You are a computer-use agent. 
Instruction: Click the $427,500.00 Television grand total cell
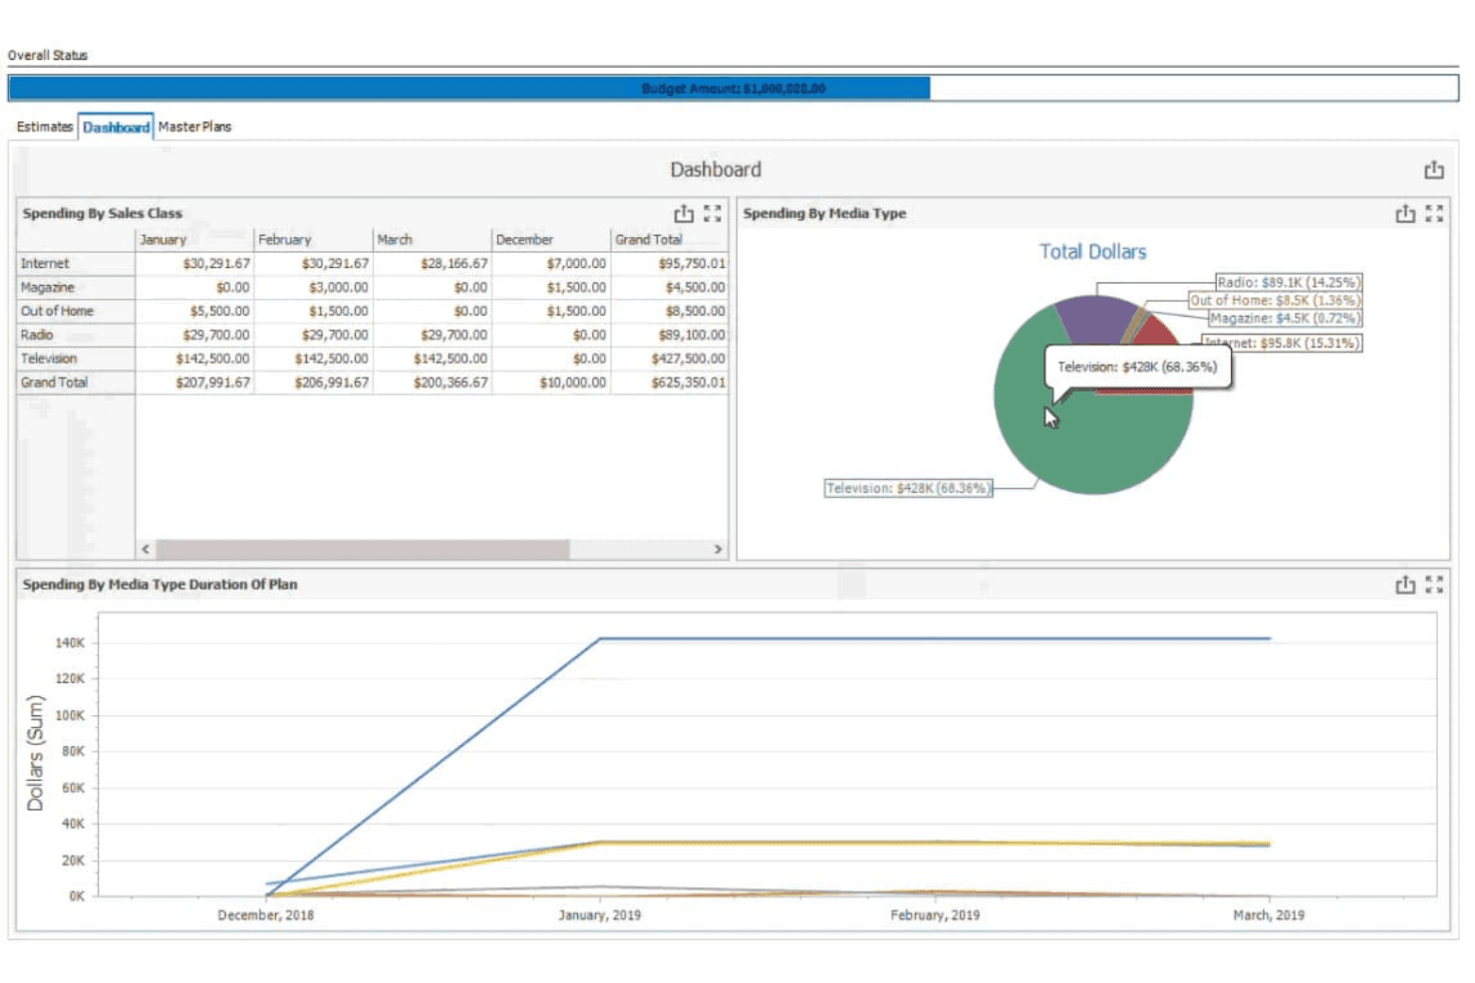pyautogui.click(x=670, y=360)
